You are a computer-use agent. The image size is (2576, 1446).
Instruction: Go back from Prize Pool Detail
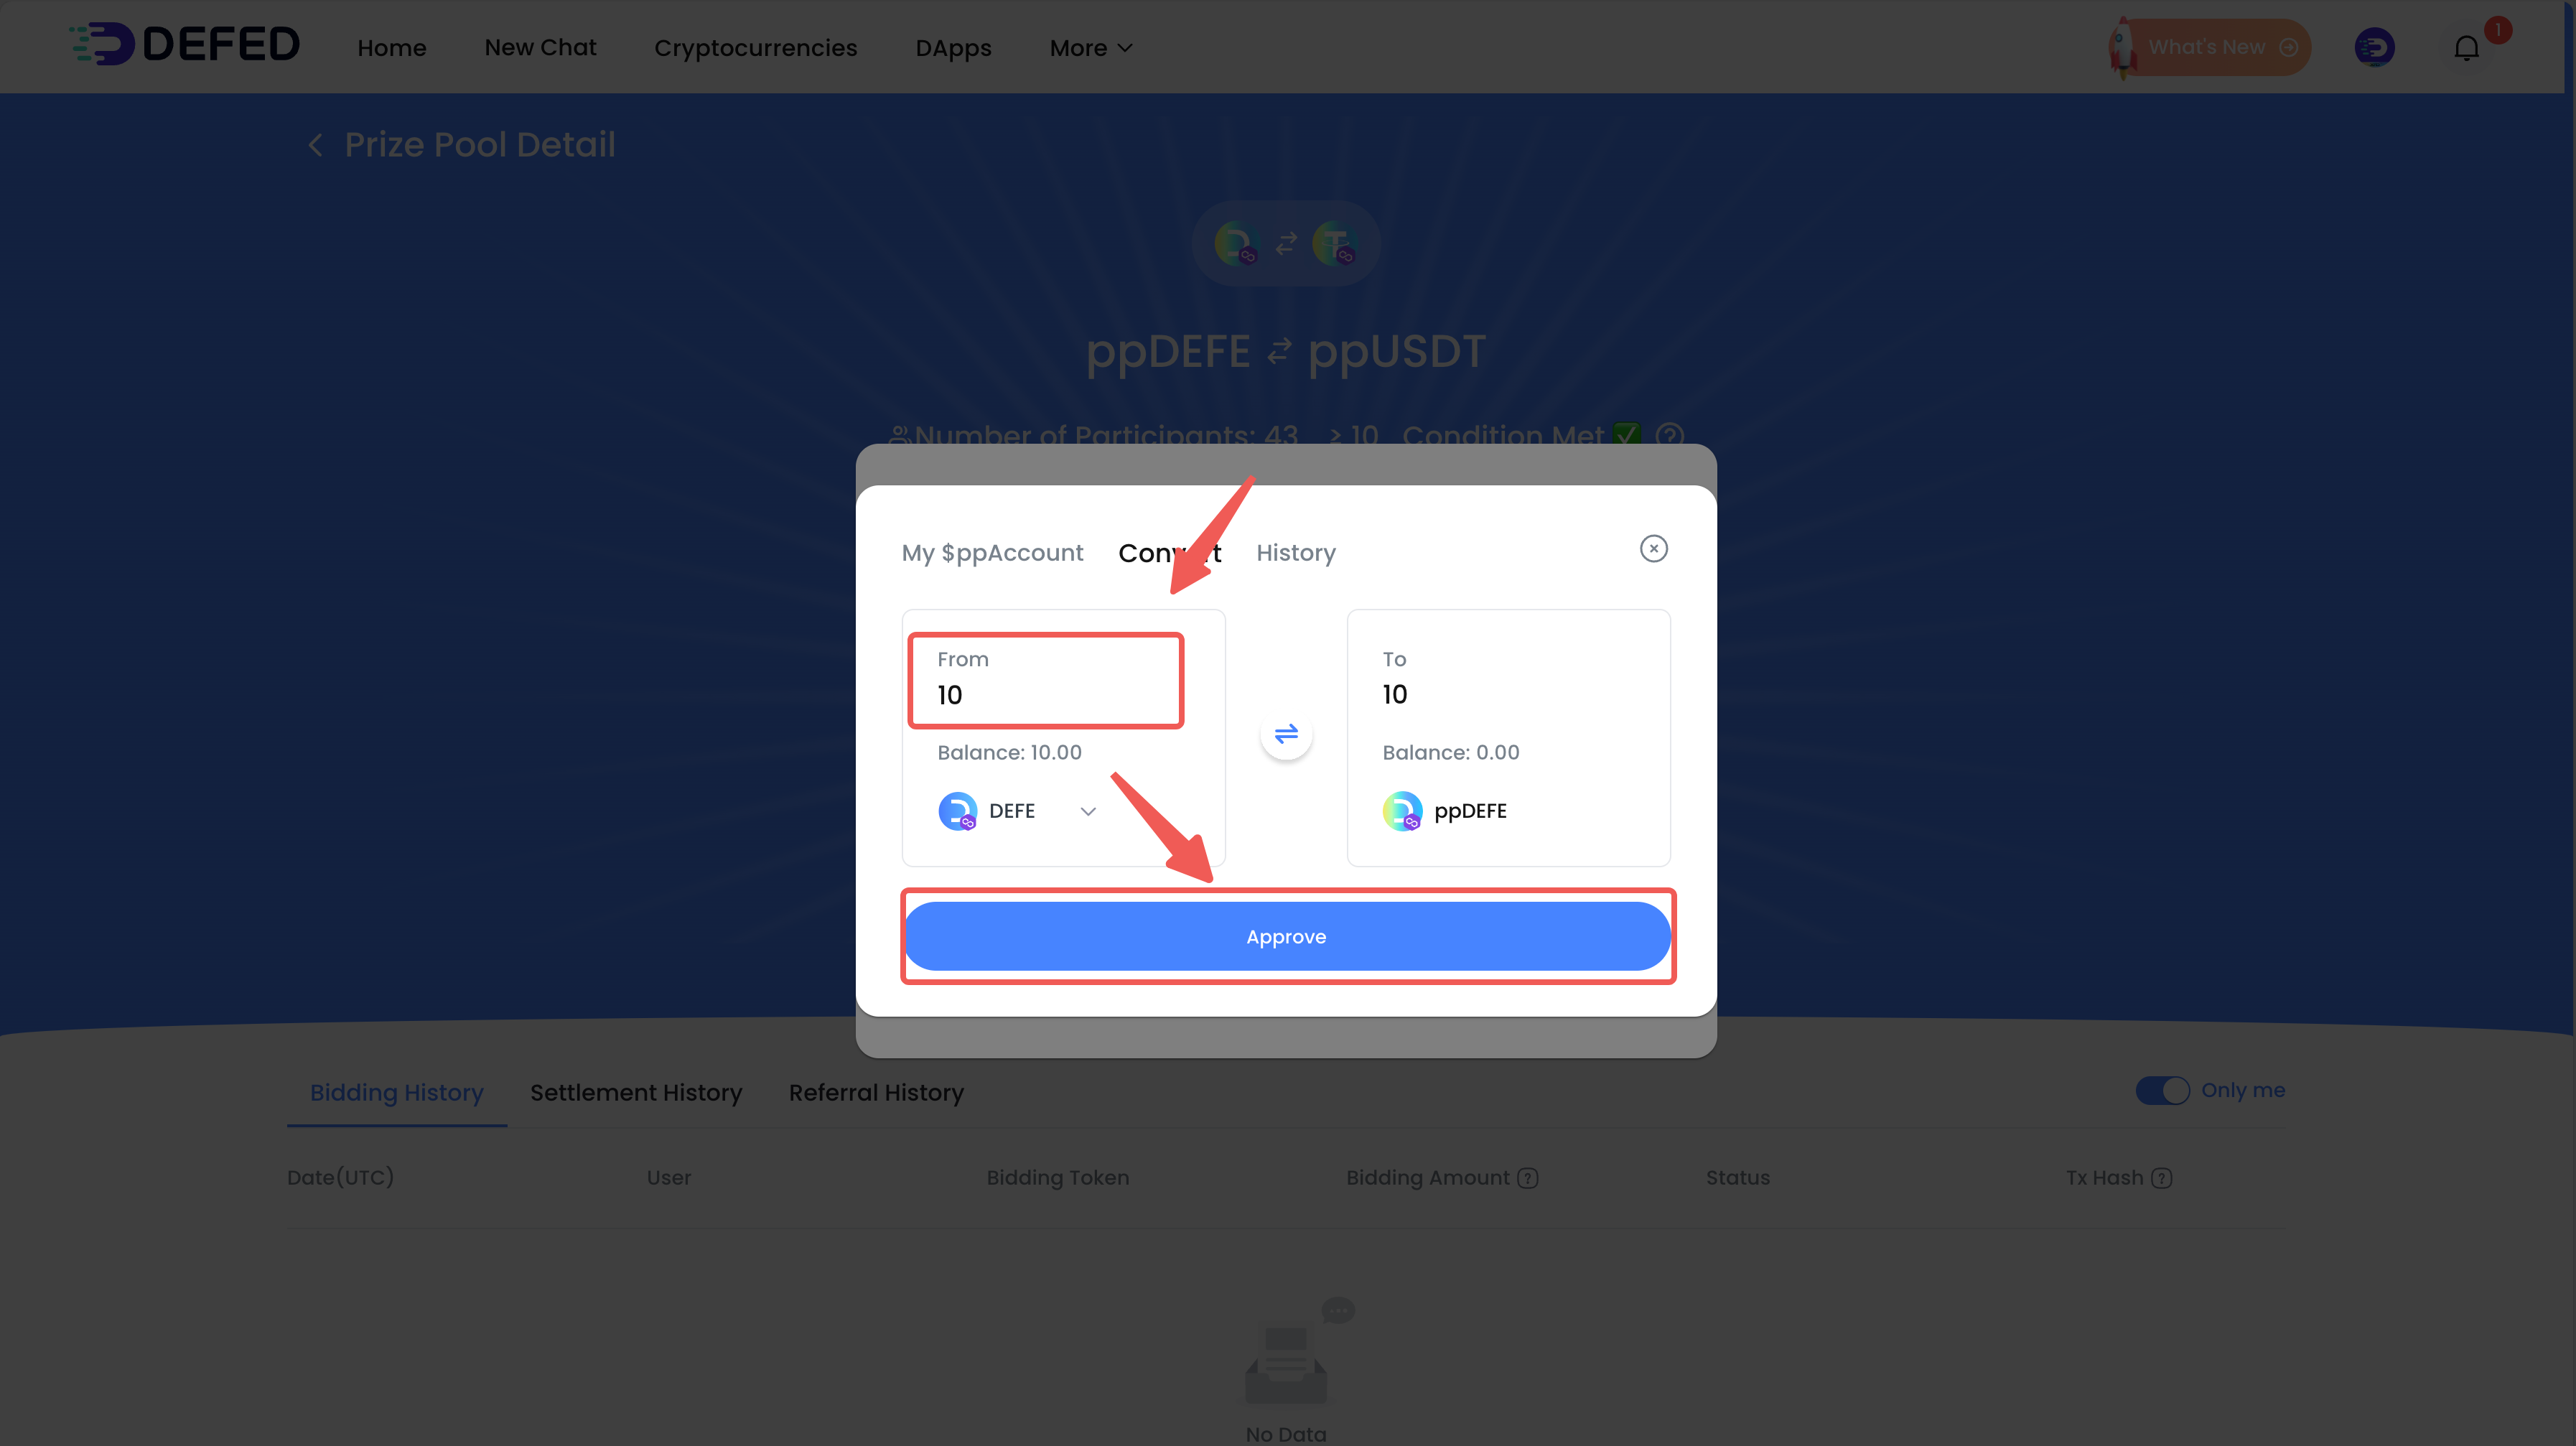[315, 145]
